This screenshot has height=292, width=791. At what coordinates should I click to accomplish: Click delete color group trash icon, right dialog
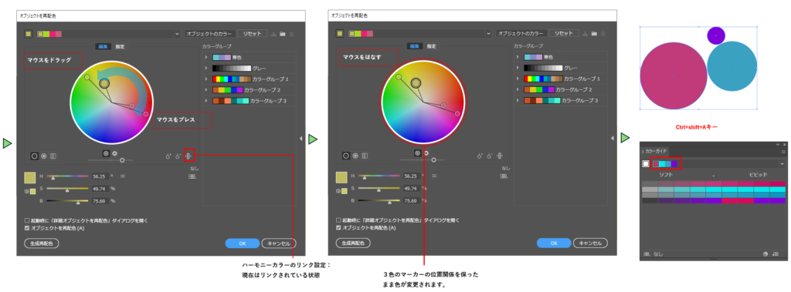tap(603, 34)
